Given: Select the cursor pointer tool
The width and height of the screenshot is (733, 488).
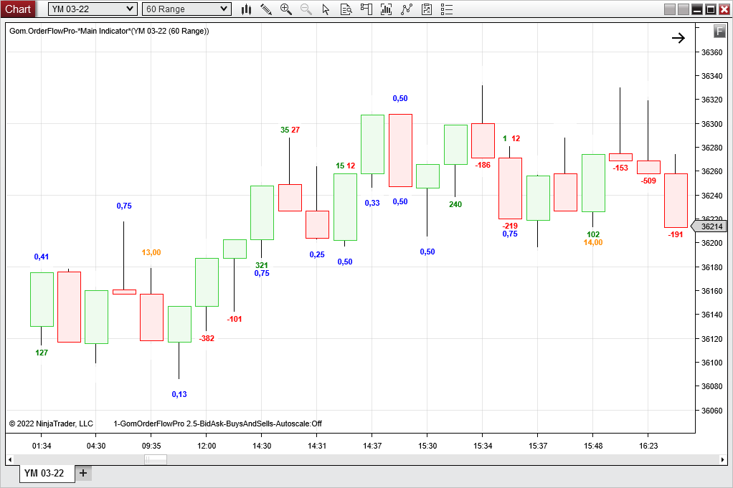Looking at the screenshot, I should 325,9.
